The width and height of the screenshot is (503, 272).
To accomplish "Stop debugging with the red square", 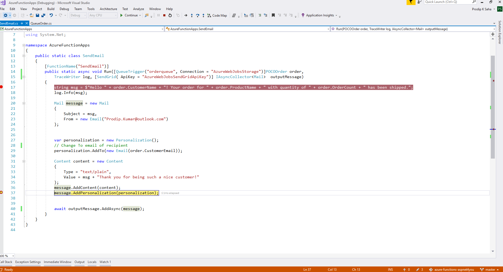I will tap(164, 15).
